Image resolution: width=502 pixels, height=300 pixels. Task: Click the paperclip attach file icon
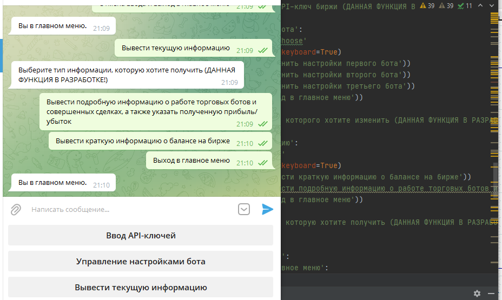(x=16, y=209)
